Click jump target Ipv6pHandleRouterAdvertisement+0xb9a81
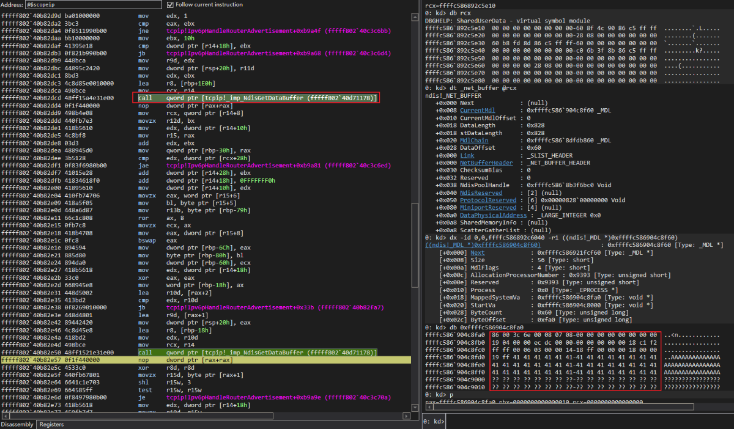 [278, 165]
